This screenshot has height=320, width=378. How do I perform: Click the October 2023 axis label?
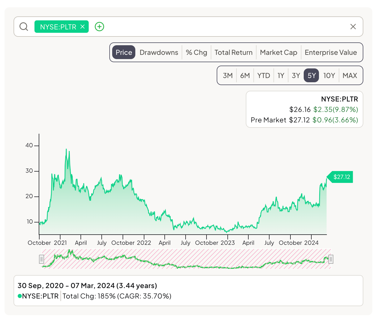(x=215, y=243)
